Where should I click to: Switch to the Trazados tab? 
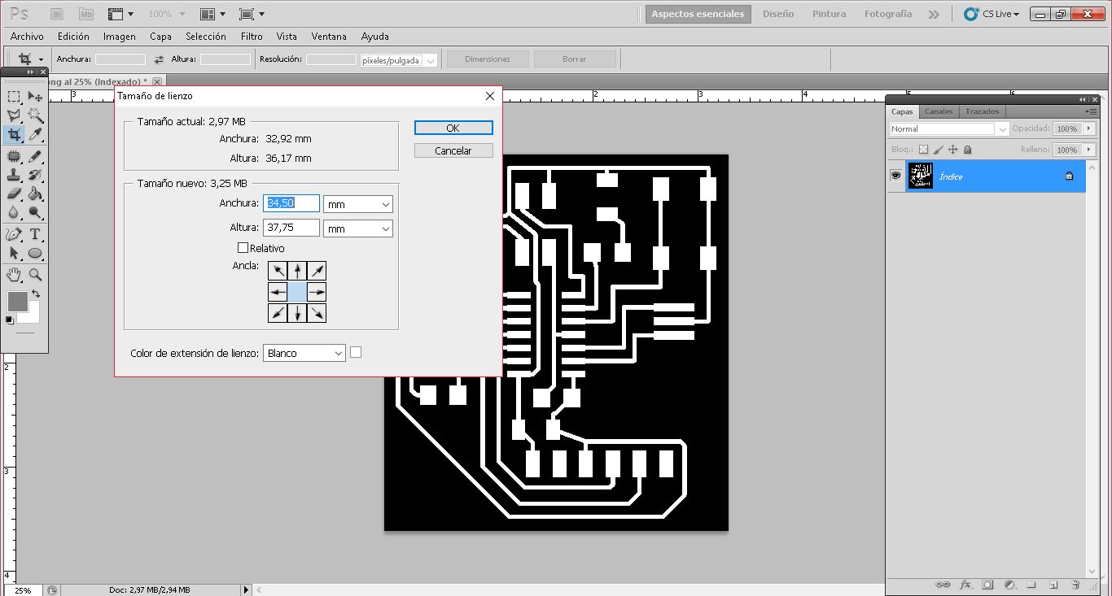click(982, 111)
